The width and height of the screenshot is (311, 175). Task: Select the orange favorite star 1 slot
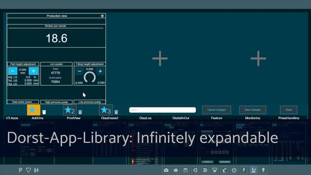34,110
